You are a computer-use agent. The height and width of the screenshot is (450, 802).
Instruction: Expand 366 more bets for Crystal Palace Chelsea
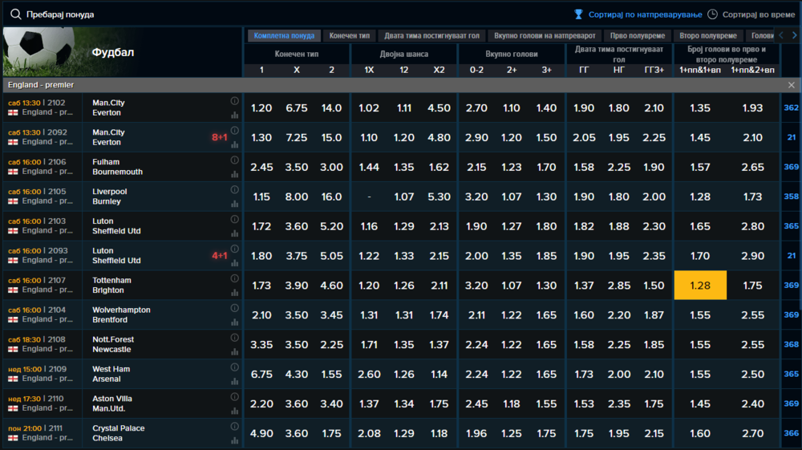791,433
